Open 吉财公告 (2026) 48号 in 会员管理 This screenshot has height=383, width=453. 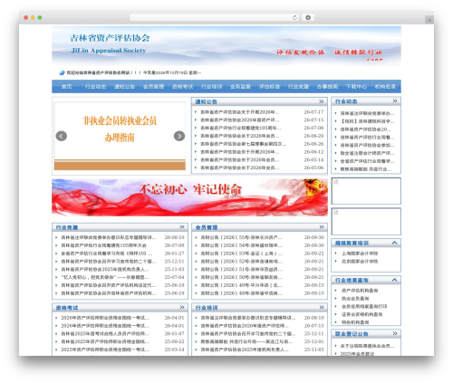[x=241, y=293]
